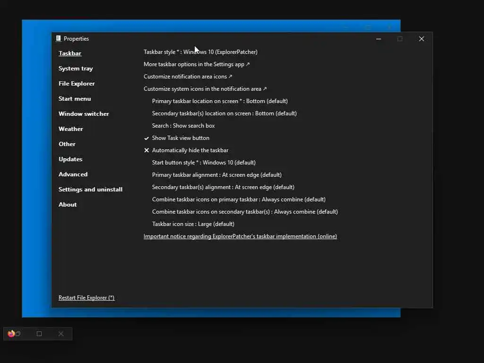484x363 pixels.
Task: Open Customize system icons in the notification area
Action: pyautogui.click(x=205, y=89)
